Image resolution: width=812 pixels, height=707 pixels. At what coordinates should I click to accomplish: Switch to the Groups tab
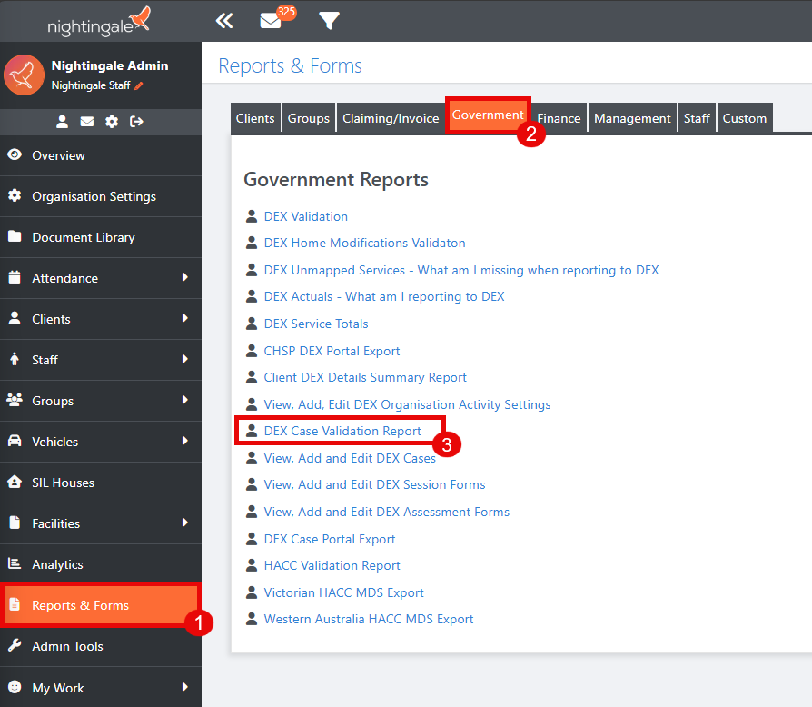coord(309,118)
